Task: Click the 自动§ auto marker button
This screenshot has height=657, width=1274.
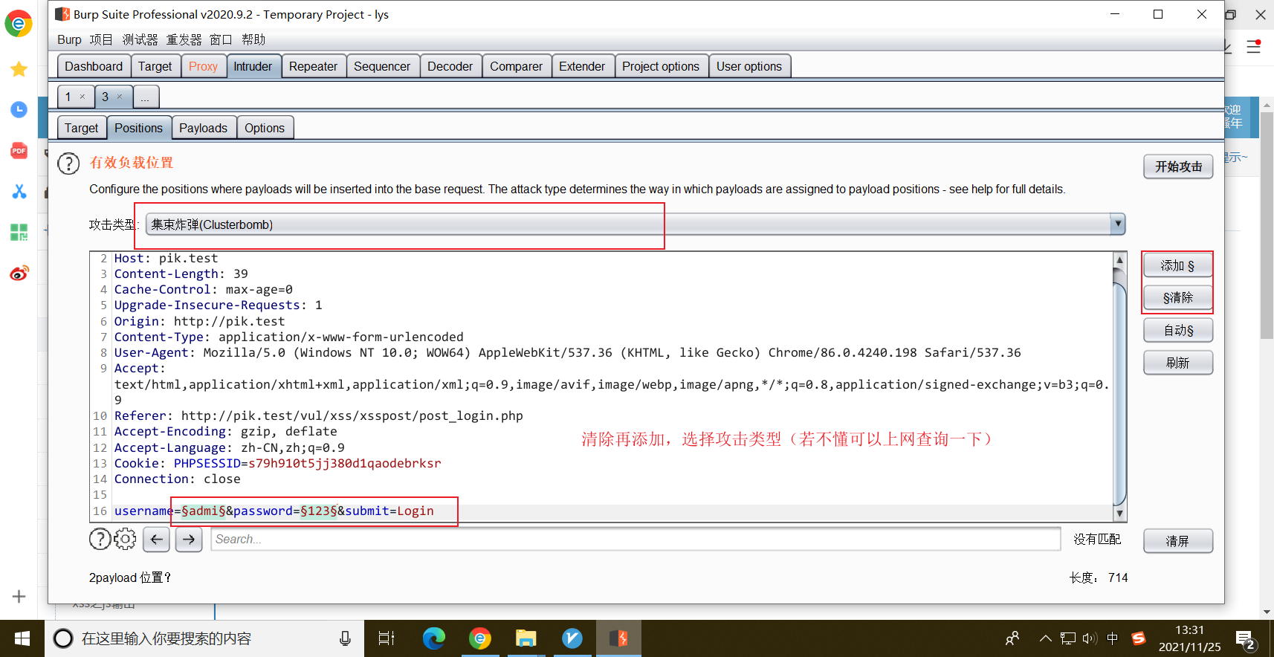Action: click(1178, 330)
